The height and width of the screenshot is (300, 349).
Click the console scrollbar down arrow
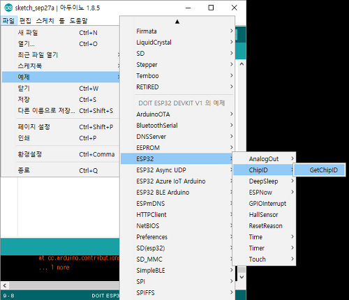click(242, 277)
